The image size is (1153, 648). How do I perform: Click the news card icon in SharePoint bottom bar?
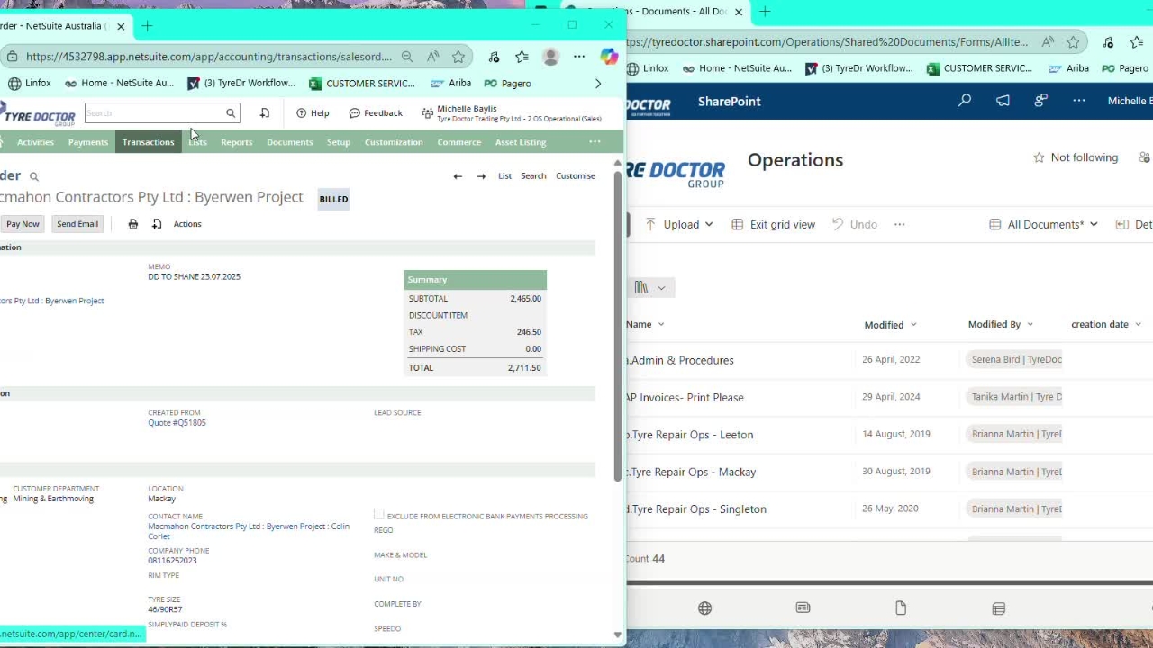(x=803, y=608)
